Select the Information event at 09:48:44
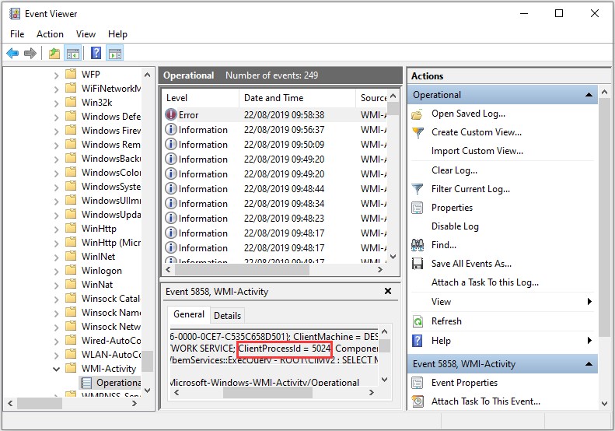615x431 pixels. pos(274,189)
